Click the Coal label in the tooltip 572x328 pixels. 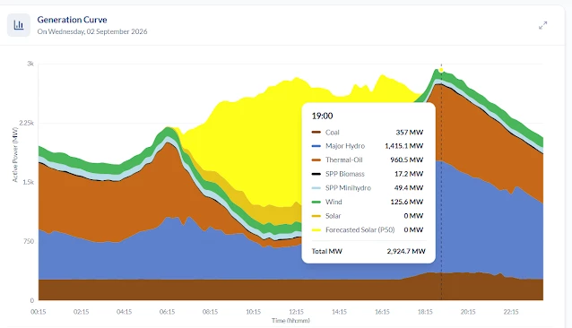(x=333, y=133)
